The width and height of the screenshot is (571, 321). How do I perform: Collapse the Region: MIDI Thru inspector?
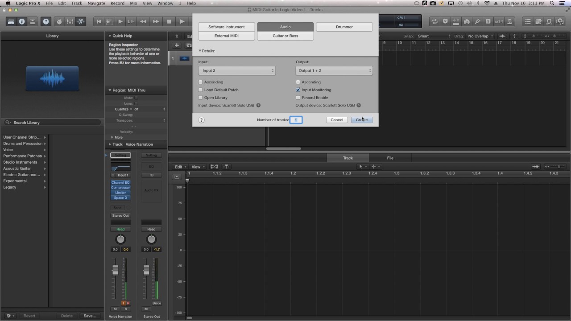(110, 90)
